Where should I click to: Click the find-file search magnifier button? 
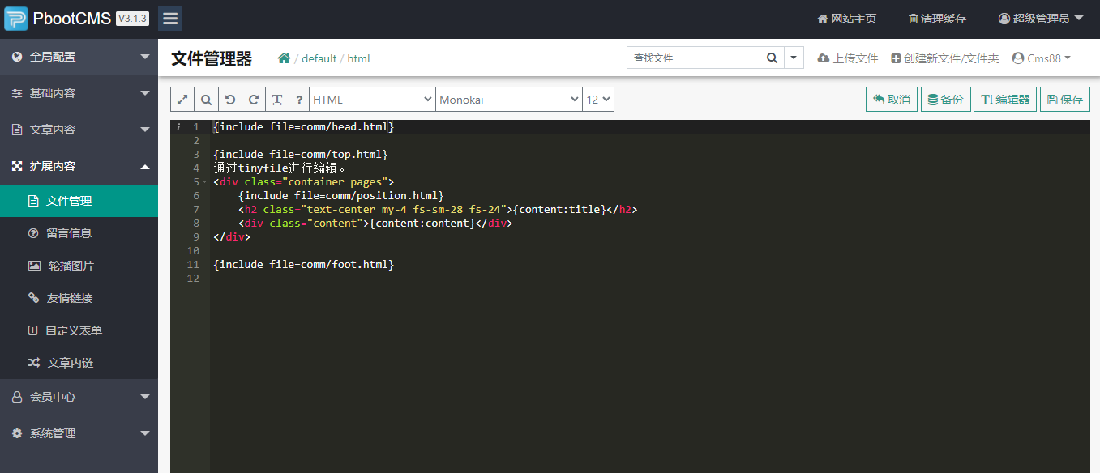[x=772, y=58]
